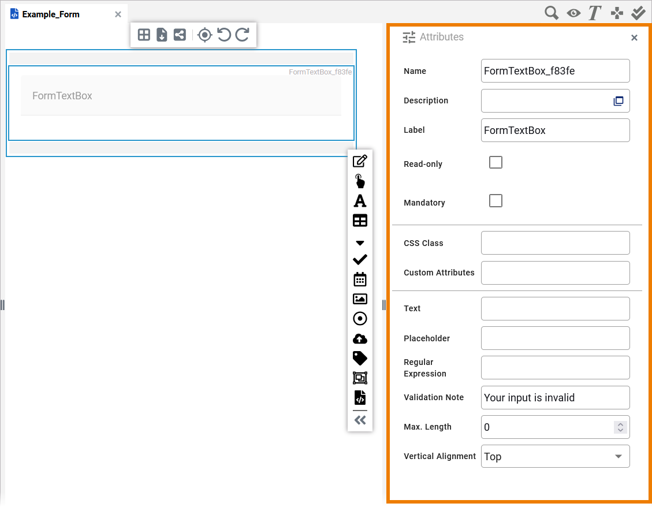Image resolution: width=652 pixels, height=507 pixels.
Task: Check the Mandatory checkbox
Action: [495, 201]
